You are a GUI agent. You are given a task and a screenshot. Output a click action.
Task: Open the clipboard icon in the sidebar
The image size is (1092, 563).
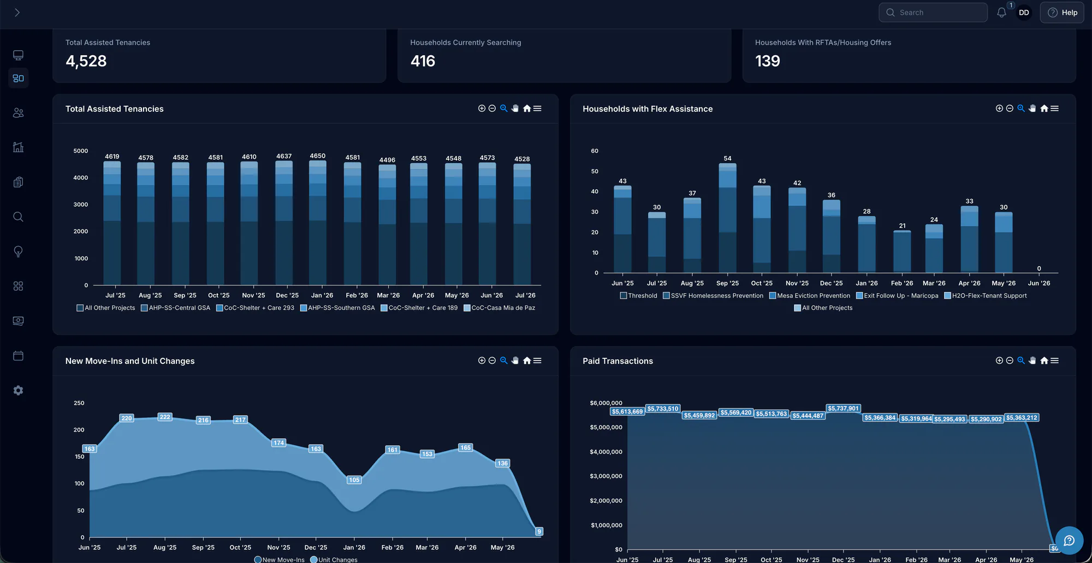pos(18,182)
